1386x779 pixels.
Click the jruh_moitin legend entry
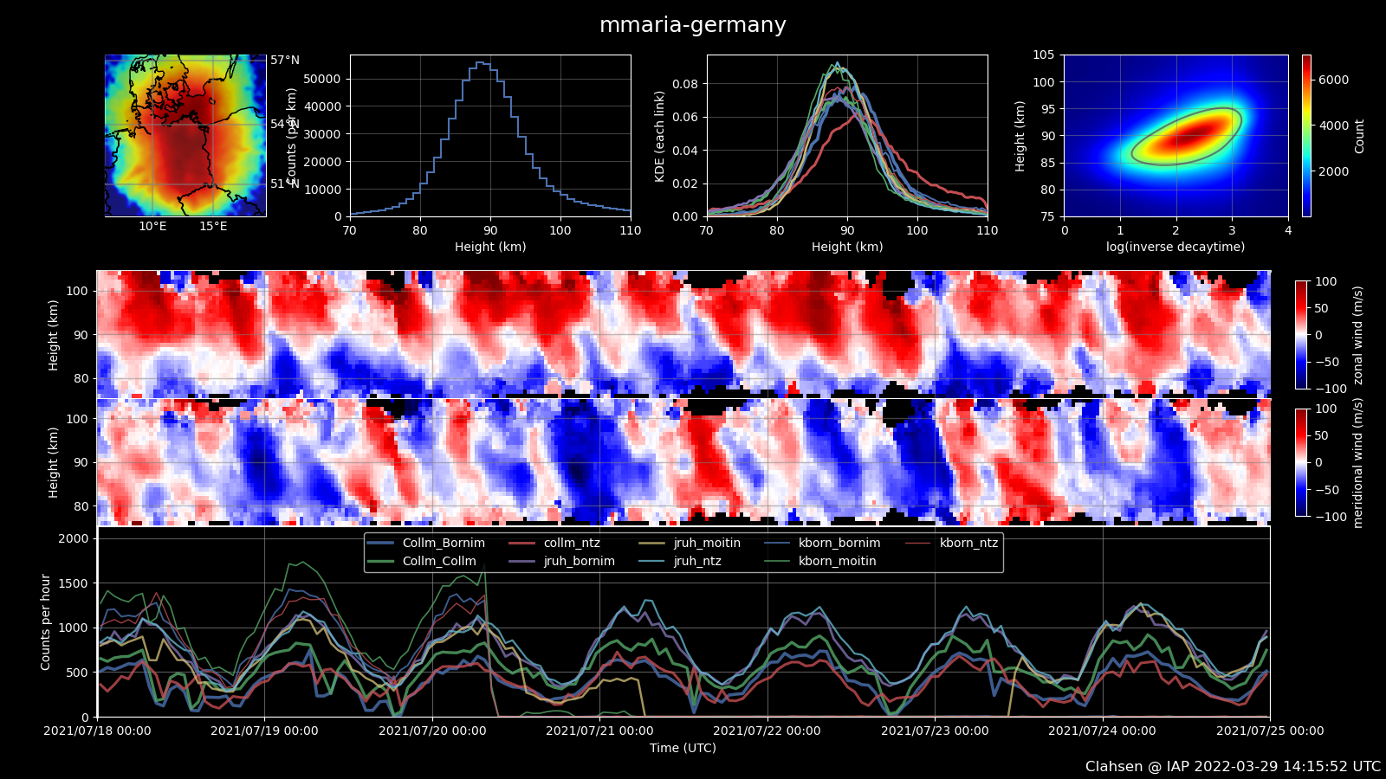[690, 543]
